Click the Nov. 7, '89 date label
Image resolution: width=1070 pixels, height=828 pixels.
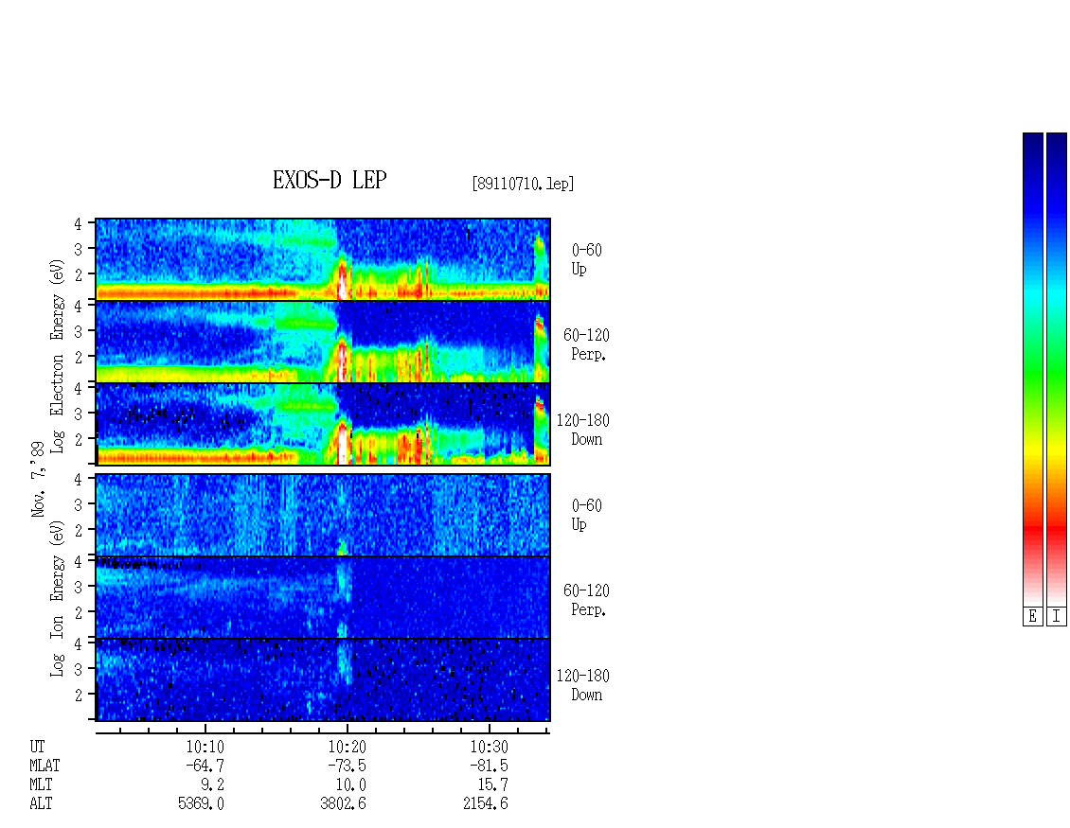pos(38,480)
